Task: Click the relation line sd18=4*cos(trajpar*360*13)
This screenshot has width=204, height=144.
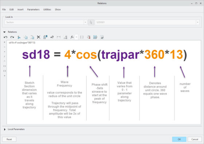Action: 22,43
